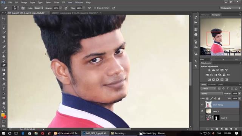Screen dimensions: 242x136
Task: Open Opacity slider arrow in options bar
Action: coord(61,8)
